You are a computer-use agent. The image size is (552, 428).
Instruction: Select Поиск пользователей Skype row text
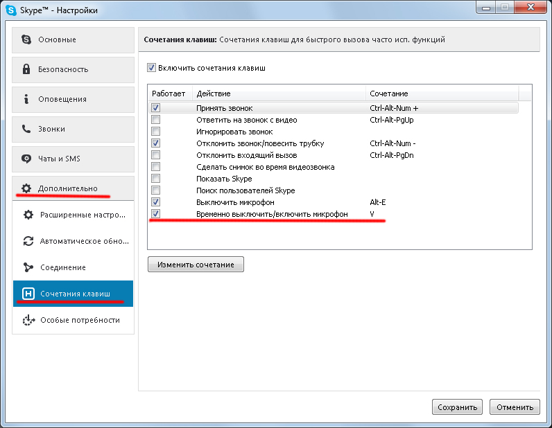click(x=245, y=190)
